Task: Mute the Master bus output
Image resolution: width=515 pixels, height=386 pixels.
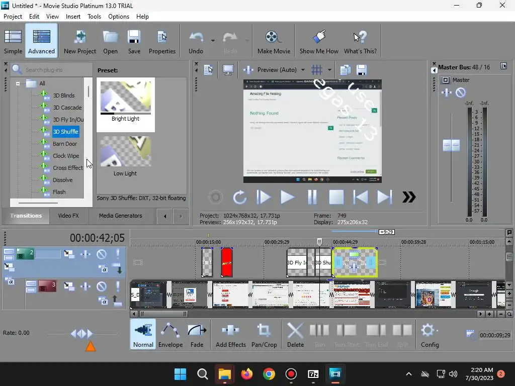Action: point(461,93)
